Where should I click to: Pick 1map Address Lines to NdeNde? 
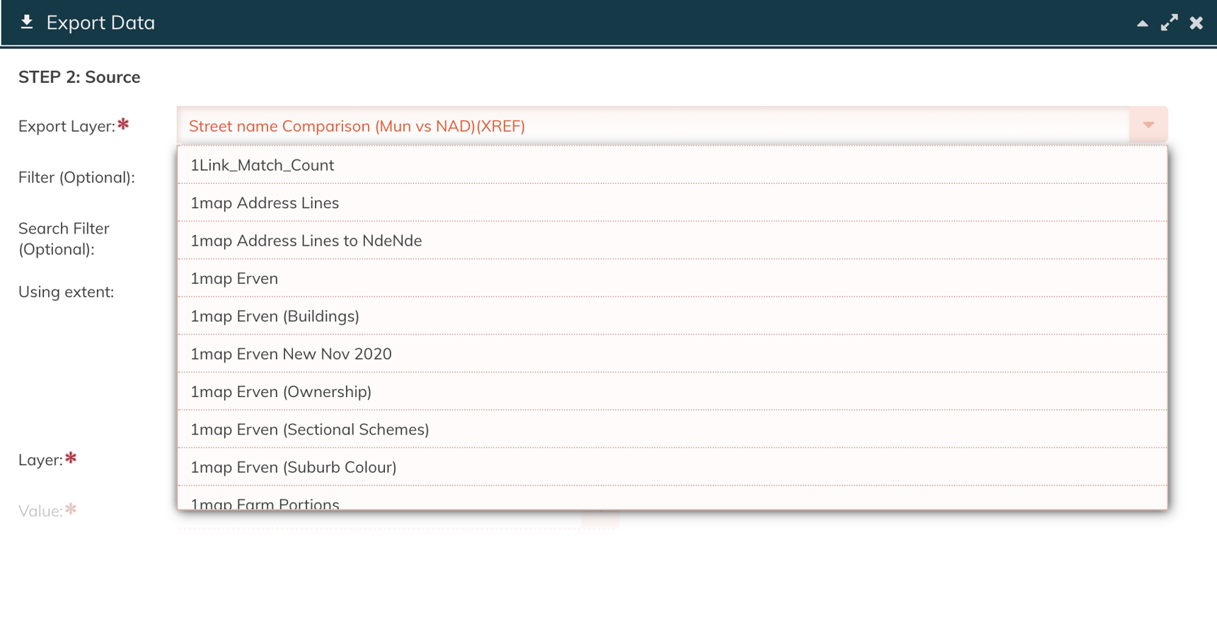pos(672,241)
